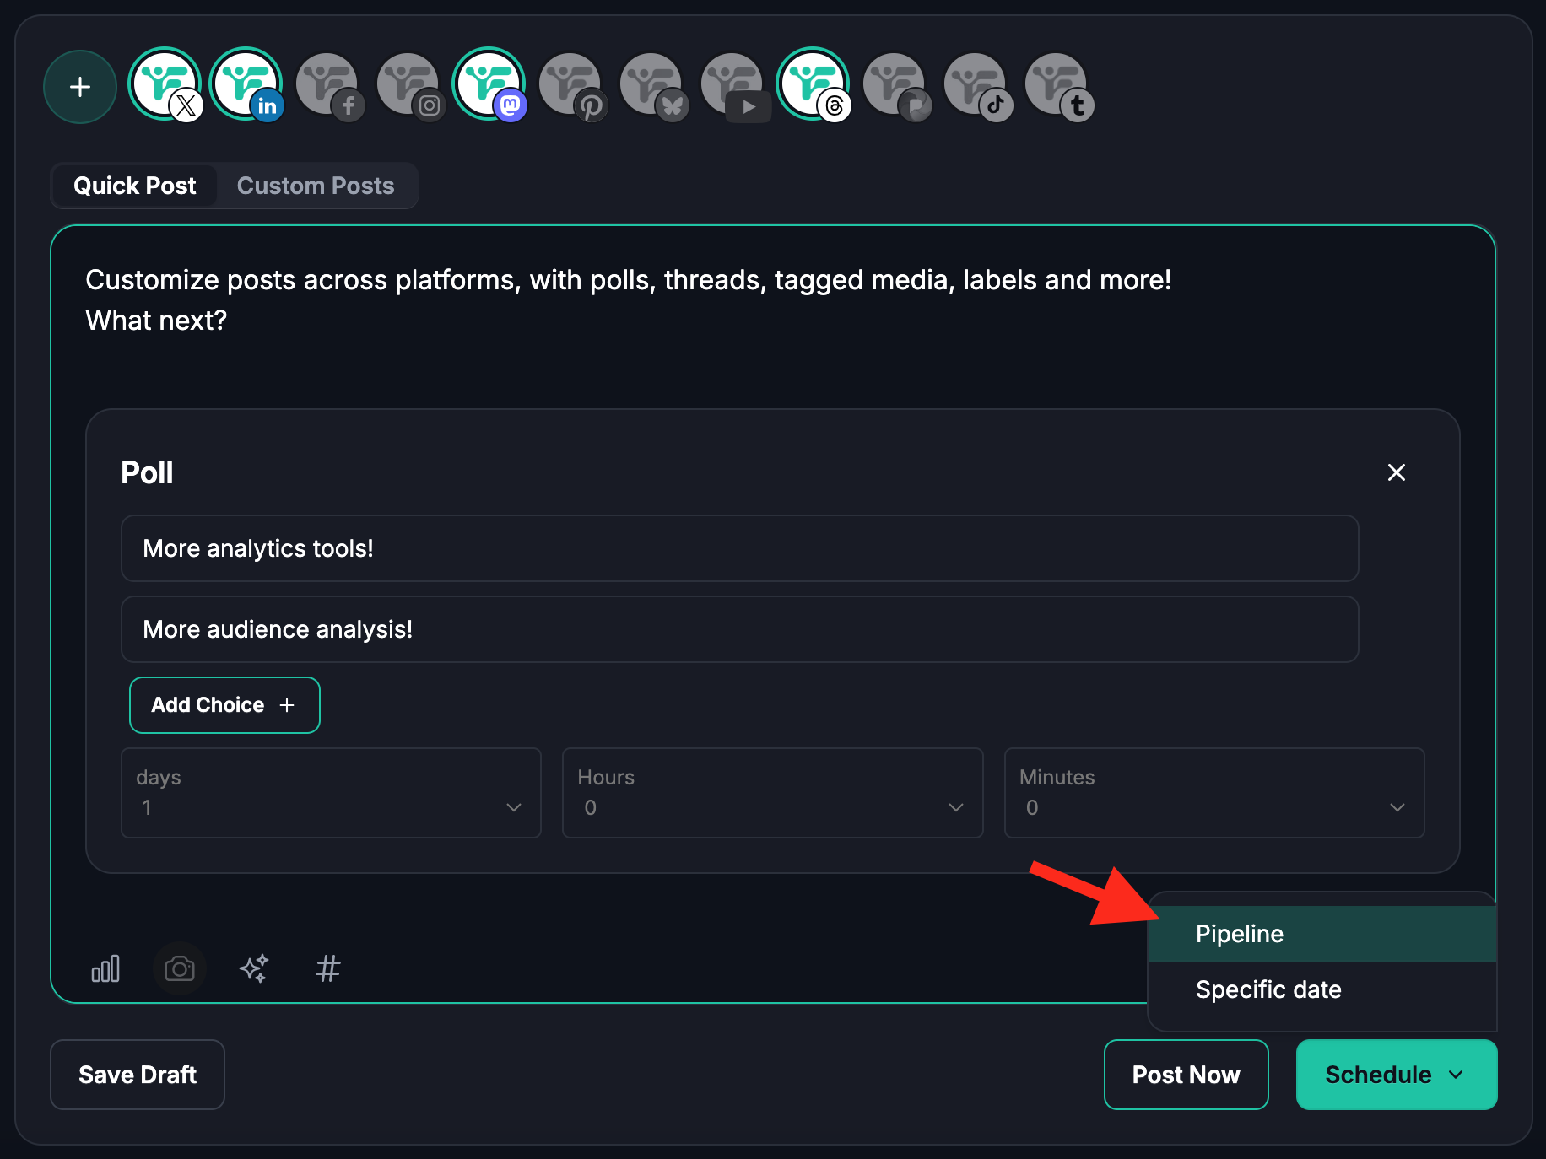
Task: Click the hashtag icon in editor toolbar
Action: point(328,968)
